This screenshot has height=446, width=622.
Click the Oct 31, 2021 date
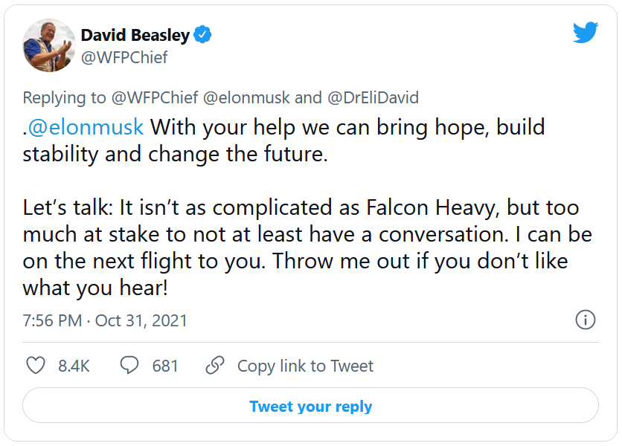tap(141, 321)
